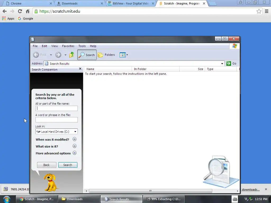Viewport: 271px width, 203px height.
Task: Open the File menu
Action: [35, 46]
